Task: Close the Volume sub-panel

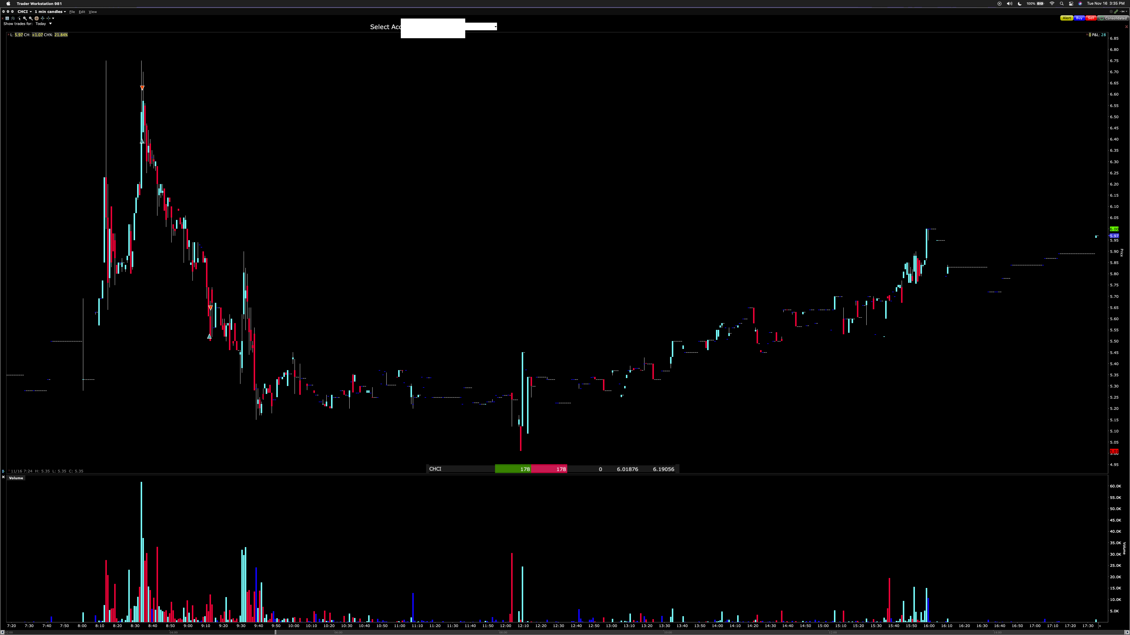Action: 3,477
